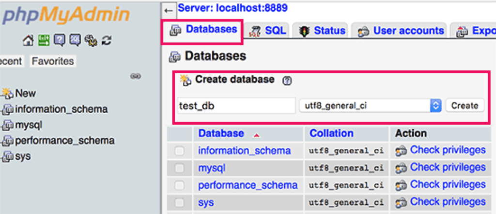Click the information_schema database icon in sidebar
Image resolution: width=496 pixels, height=214 pixels.
click(8, 109)
